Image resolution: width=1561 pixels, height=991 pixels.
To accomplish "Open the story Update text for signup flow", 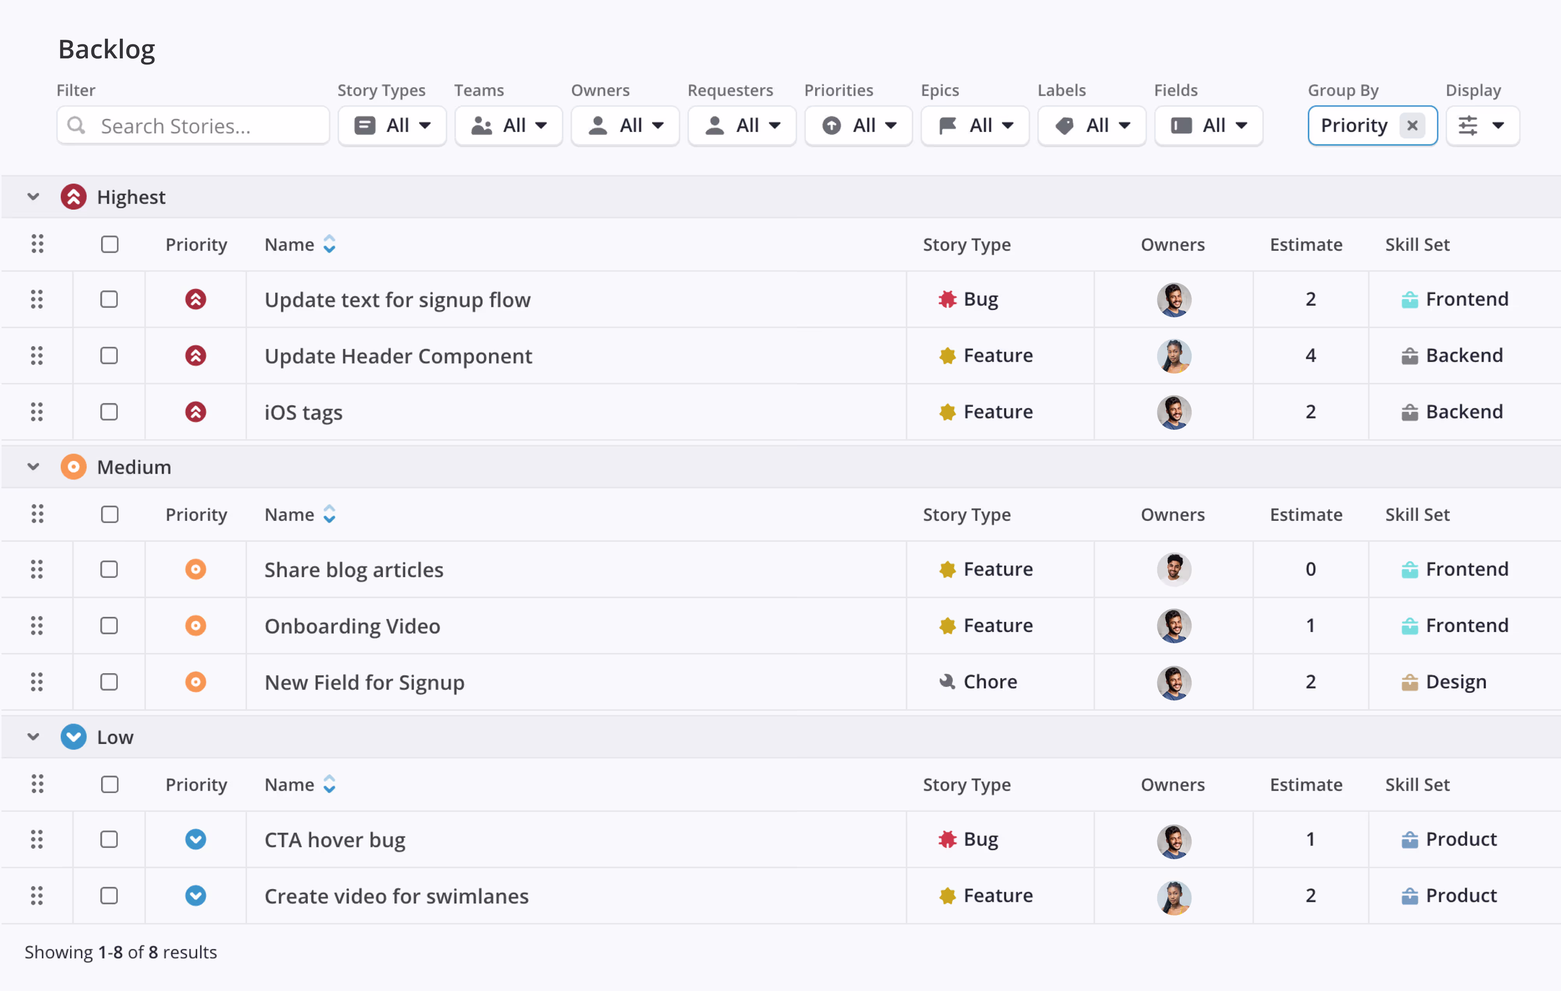I will point(397,300).
